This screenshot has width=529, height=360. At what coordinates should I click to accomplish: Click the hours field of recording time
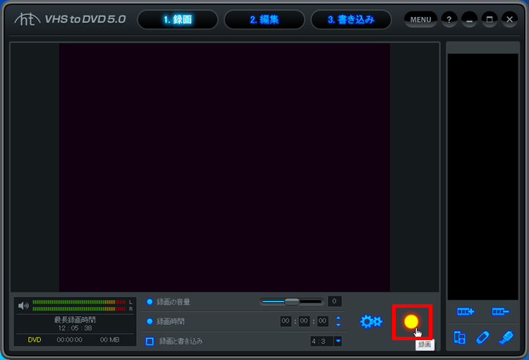286,321
